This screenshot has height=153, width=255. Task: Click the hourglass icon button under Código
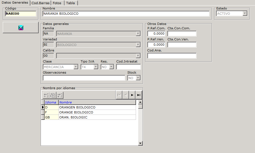coord(21,27)
